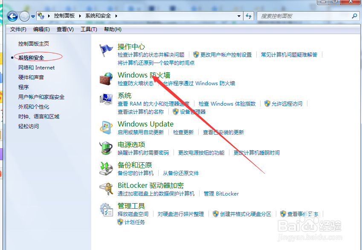Click 检查 Windows 体验指数 link

(227, 103)
